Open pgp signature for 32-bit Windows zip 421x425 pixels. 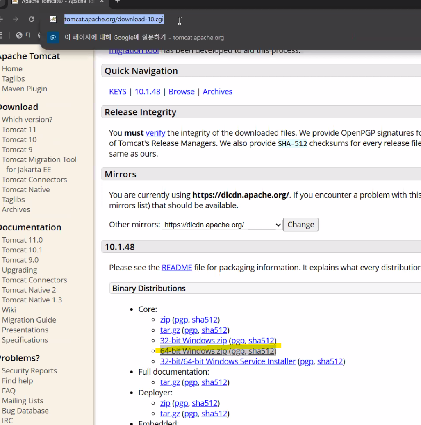tap(238, 341)
